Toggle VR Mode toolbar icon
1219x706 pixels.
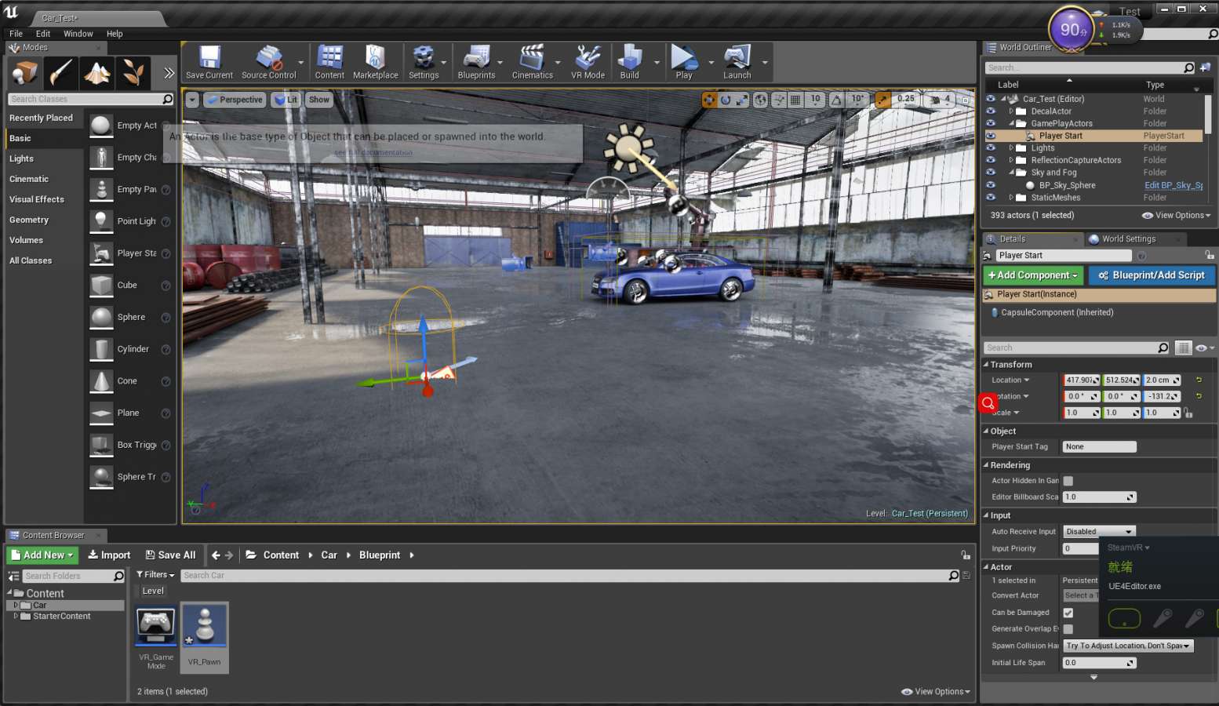[588, 63]
